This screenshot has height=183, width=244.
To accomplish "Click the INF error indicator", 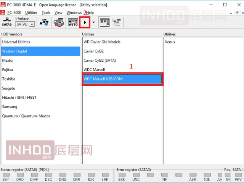I will (165, 175).
